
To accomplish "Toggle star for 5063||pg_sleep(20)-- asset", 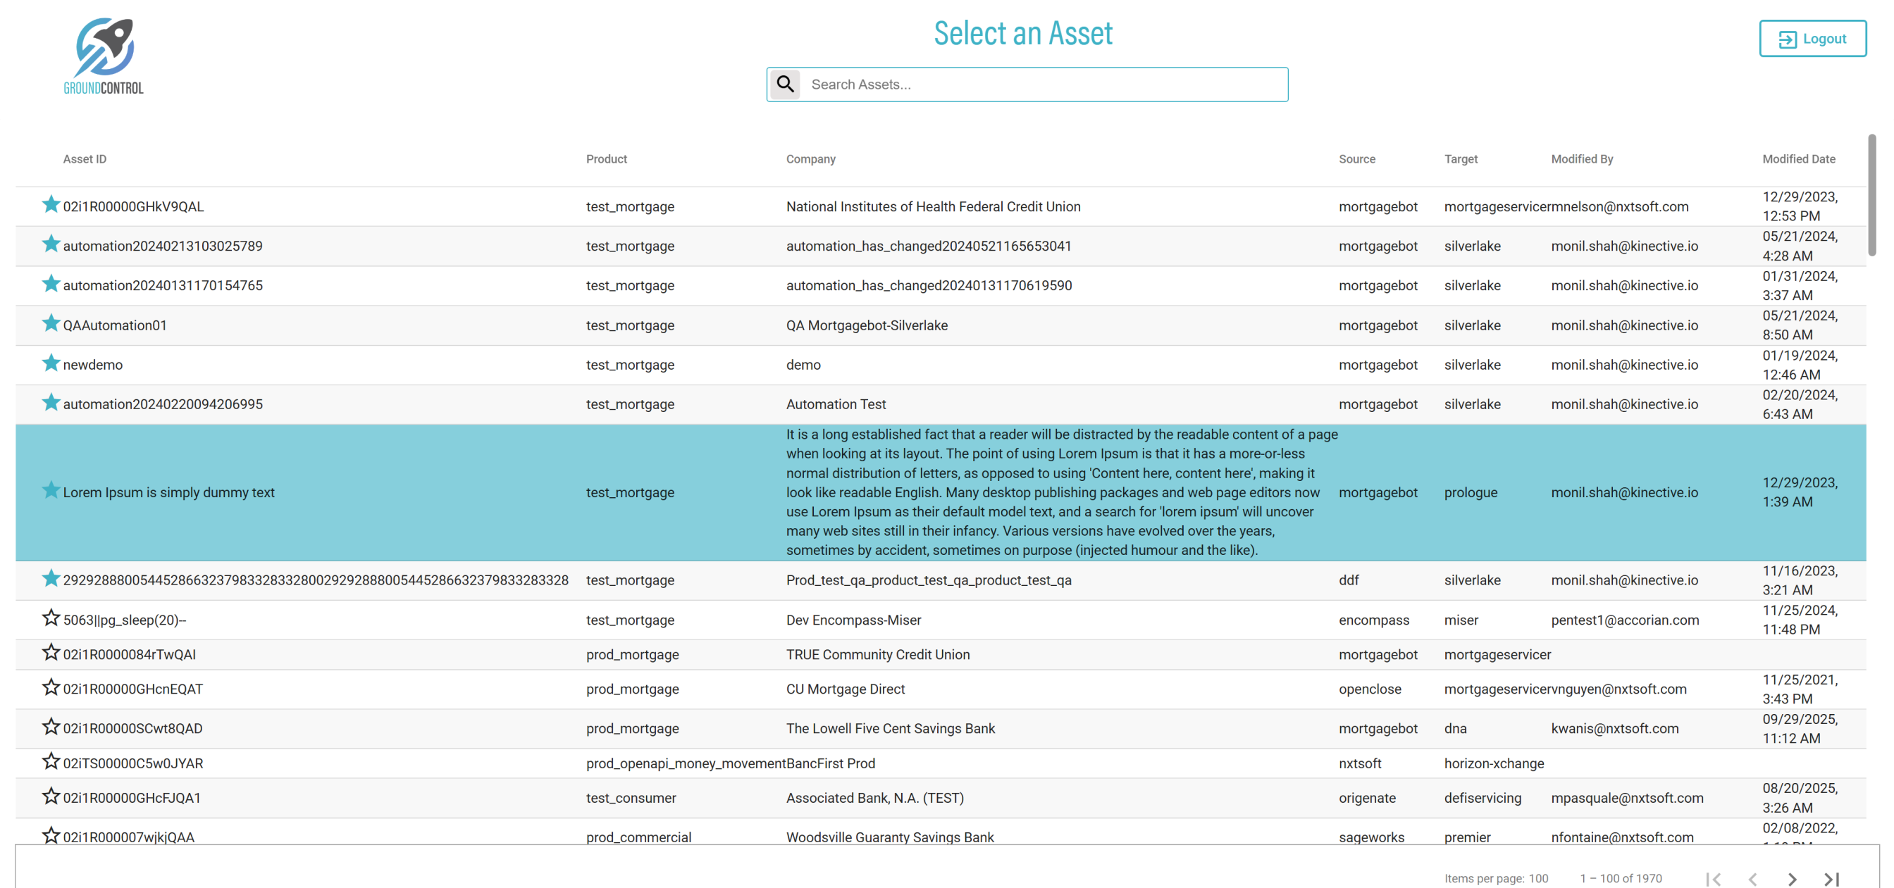I will tap(50, 618).
